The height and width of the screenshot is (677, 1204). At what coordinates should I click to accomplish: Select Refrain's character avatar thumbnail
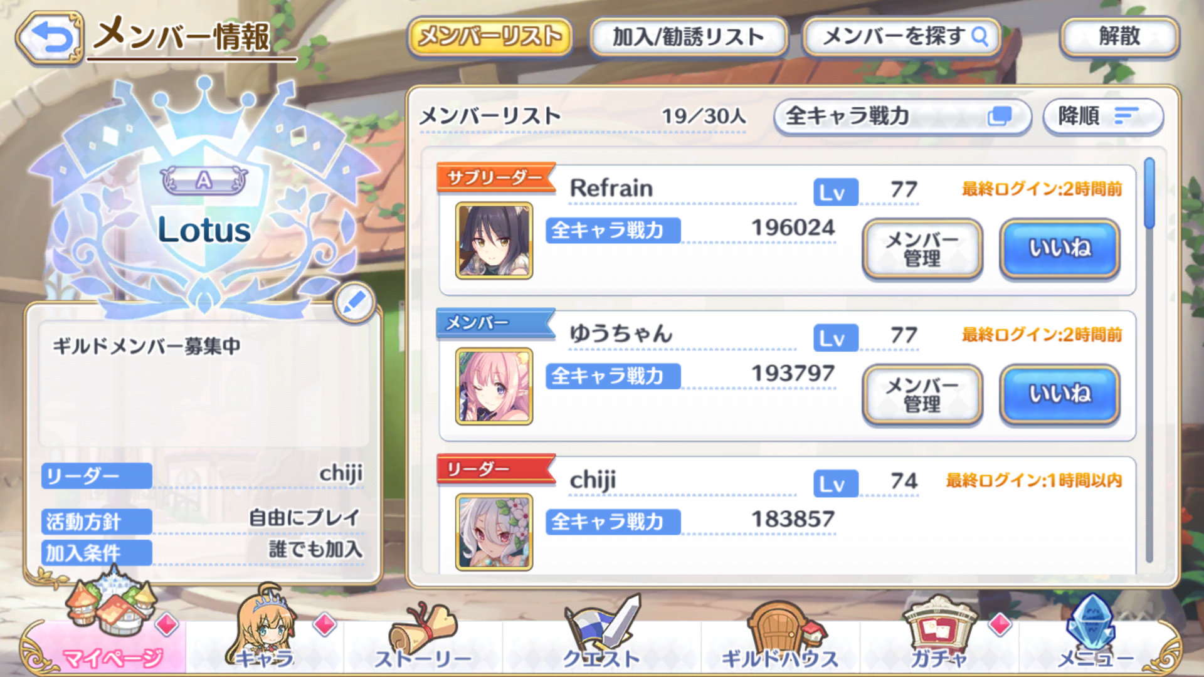494,241
